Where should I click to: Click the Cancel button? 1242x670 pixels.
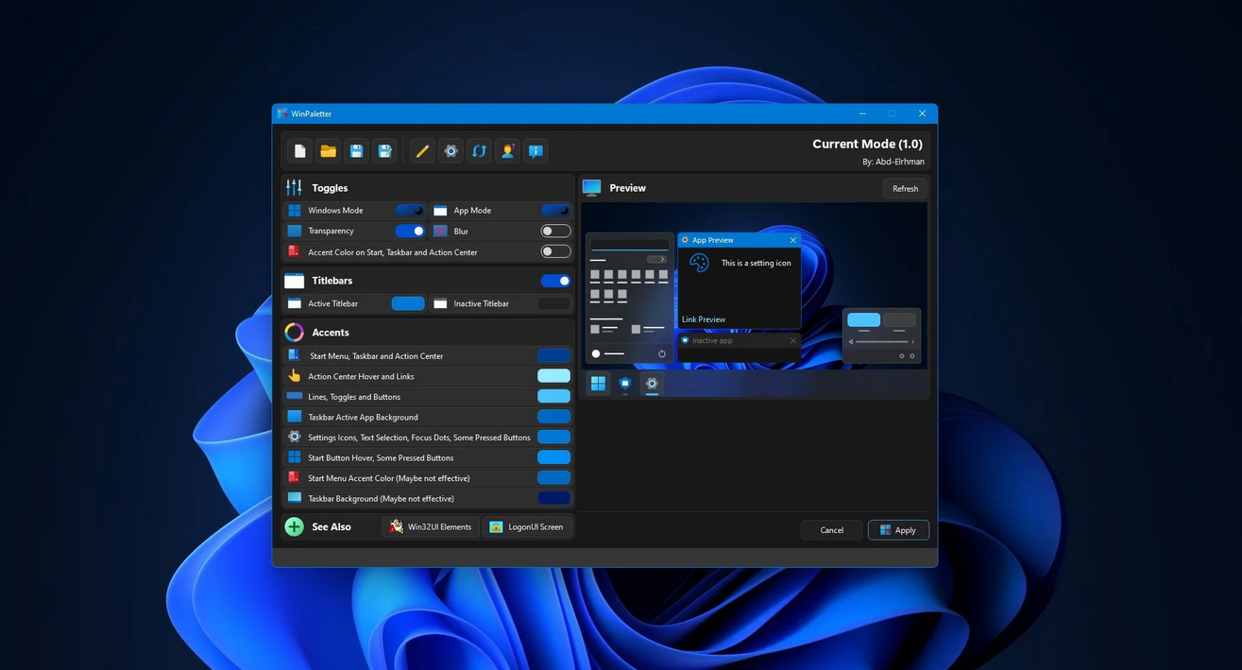point(831,530)
